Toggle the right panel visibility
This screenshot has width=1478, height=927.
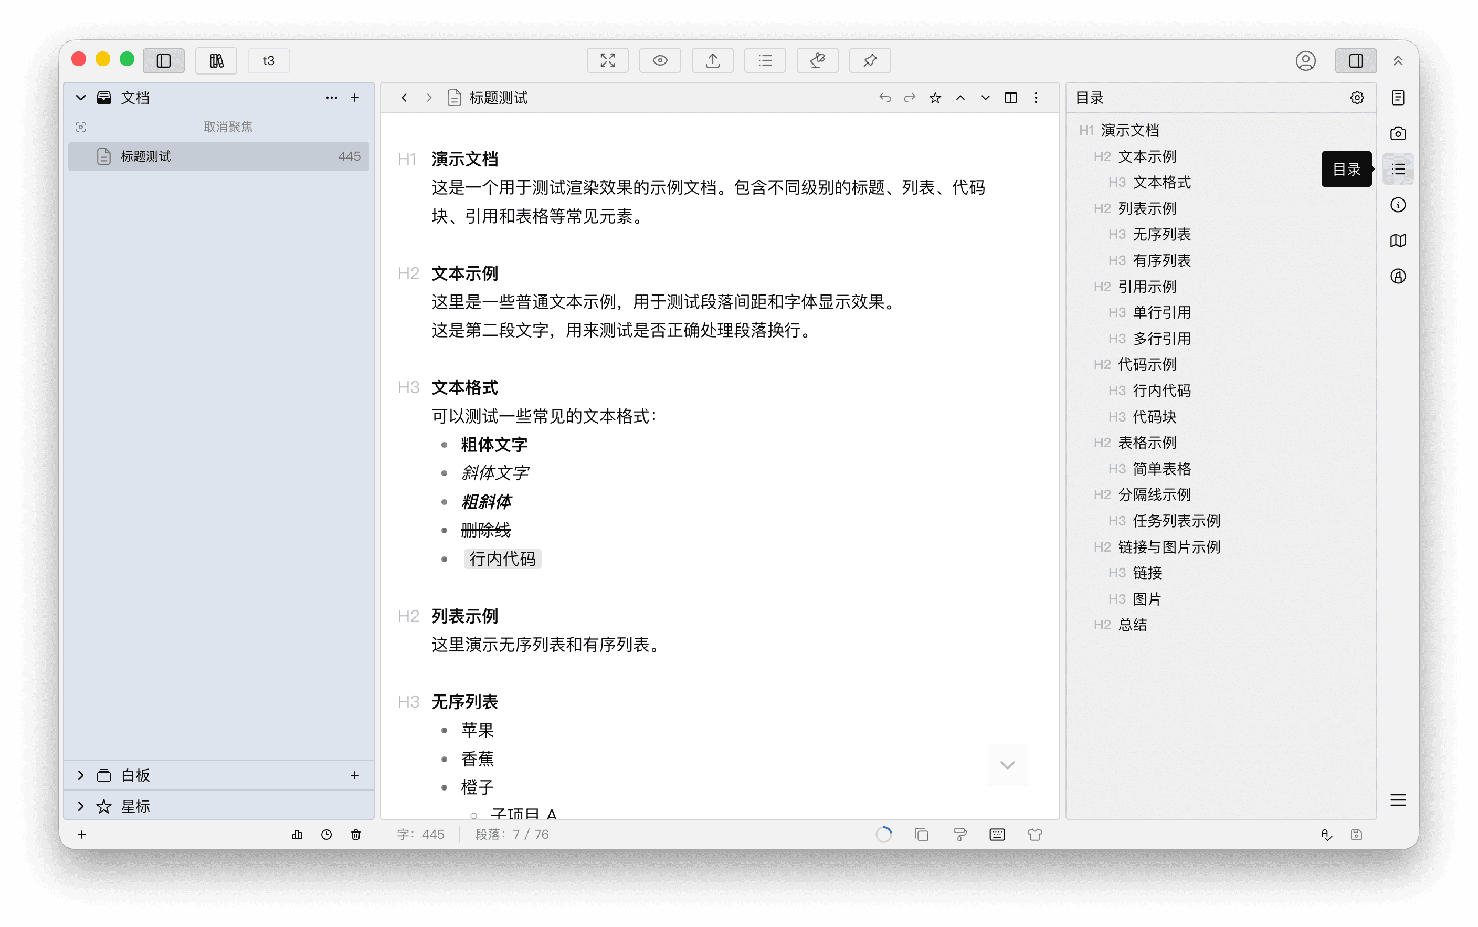pos(1355,61)
